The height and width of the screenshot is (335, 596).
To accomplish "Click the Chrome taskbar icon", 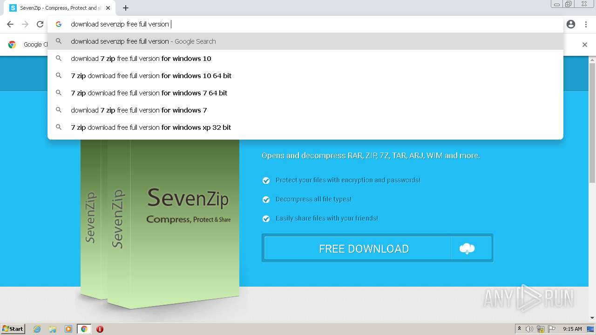I will [84, 329].
